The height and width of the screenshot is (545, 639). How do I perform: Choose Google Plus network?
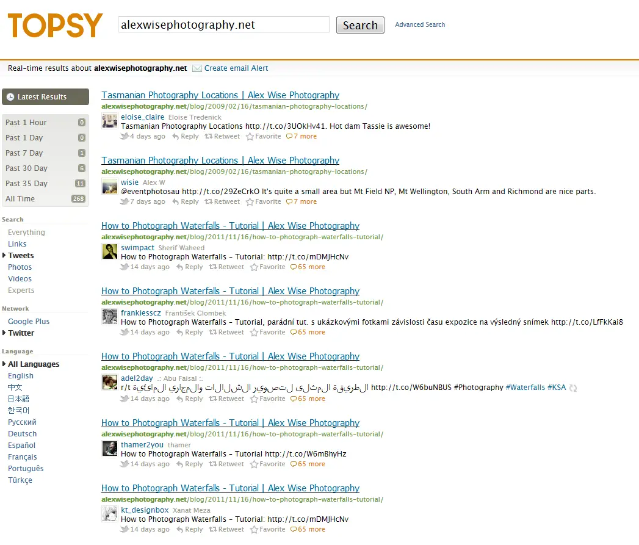click(x=29, y=321)
